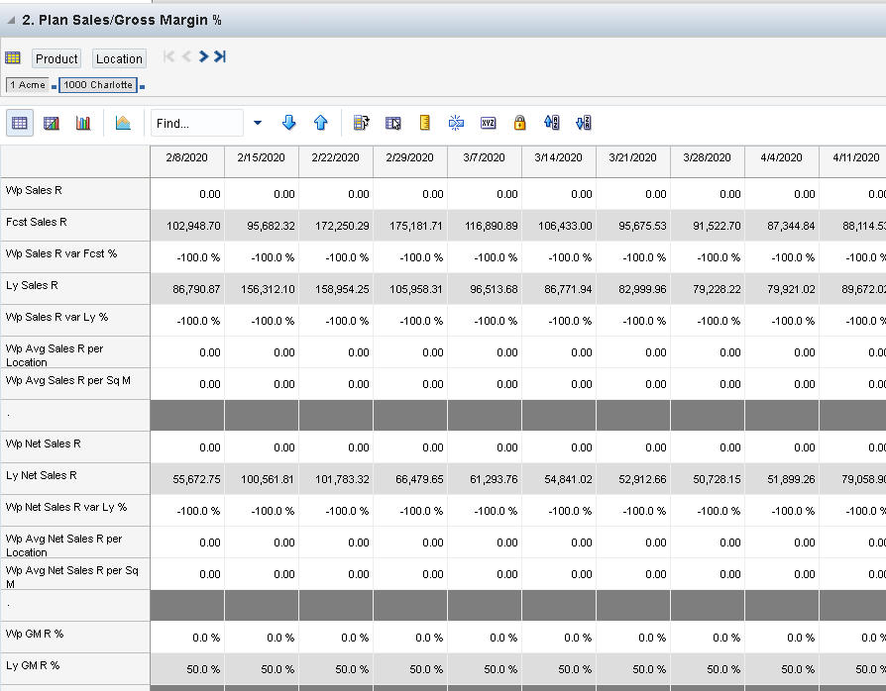Toggle the padlock lock cells icon
This screenshot has height=691, width=886.
click(x=520, y=123)
